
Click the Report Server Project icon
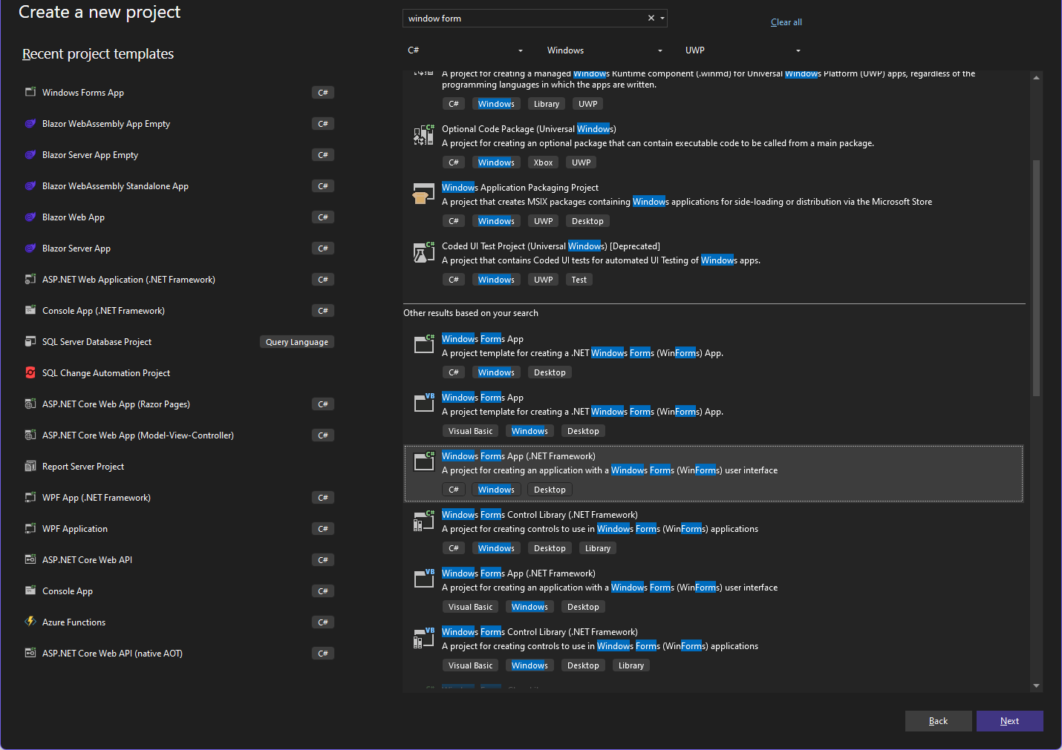coord(30,466)
